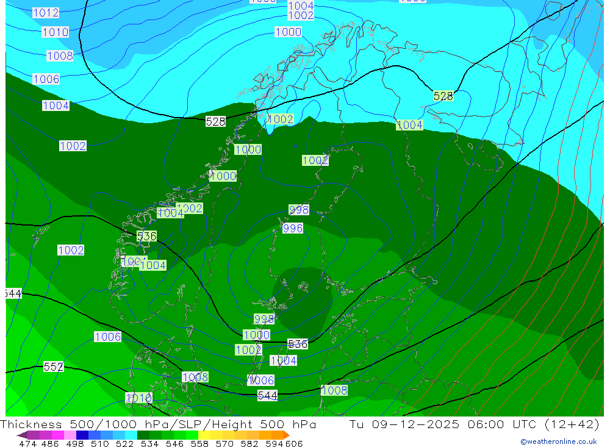Click the forecast date 'Tu 09-12-2025 06:00 UTC (12+42)'
The height and width of the screenshot is (447, 610).
click(474, 424)
